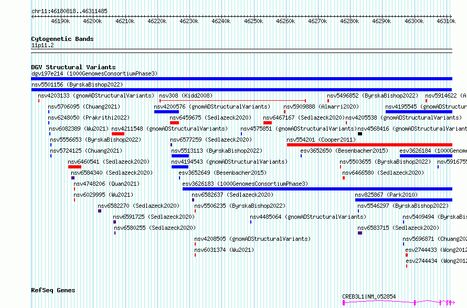Select the blue bar under nsv4200576

coord(166,112)
